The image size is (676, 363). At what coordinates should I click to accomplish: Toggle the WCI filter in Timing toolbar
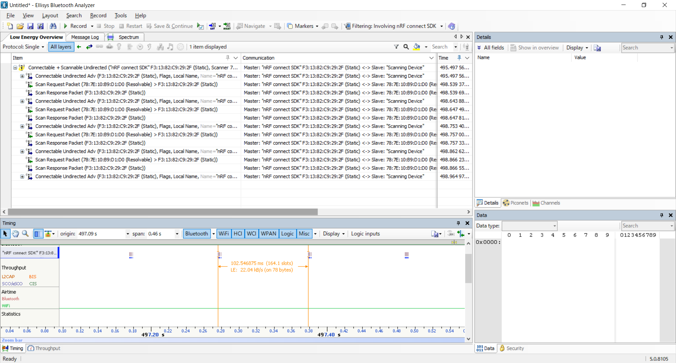point(251,234)
